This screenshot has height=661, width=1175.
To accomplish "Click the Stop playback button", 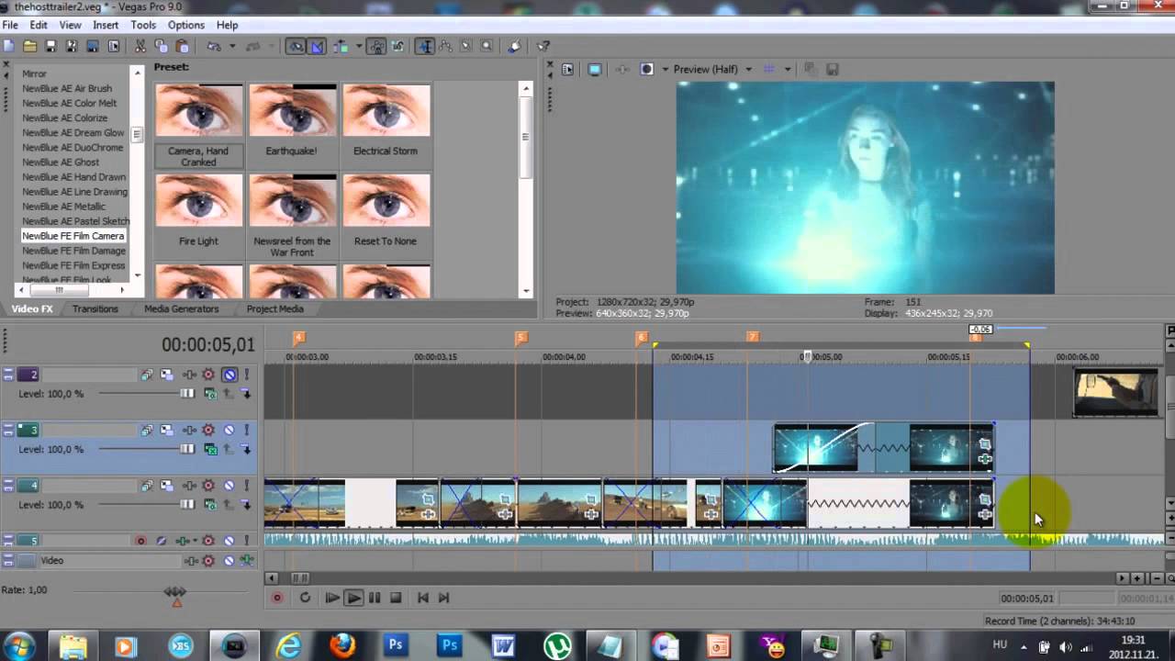I will click(396, 598).
